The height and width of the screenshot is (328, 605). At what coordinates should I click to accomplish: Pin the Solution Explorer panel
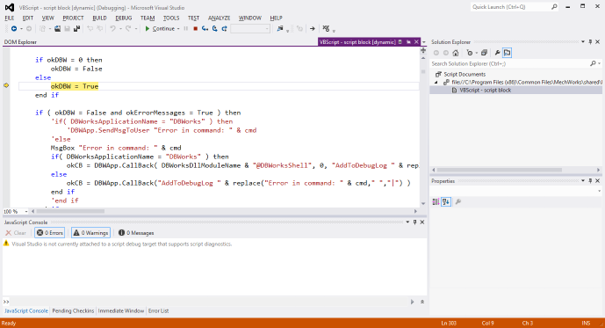coord(590,41)
